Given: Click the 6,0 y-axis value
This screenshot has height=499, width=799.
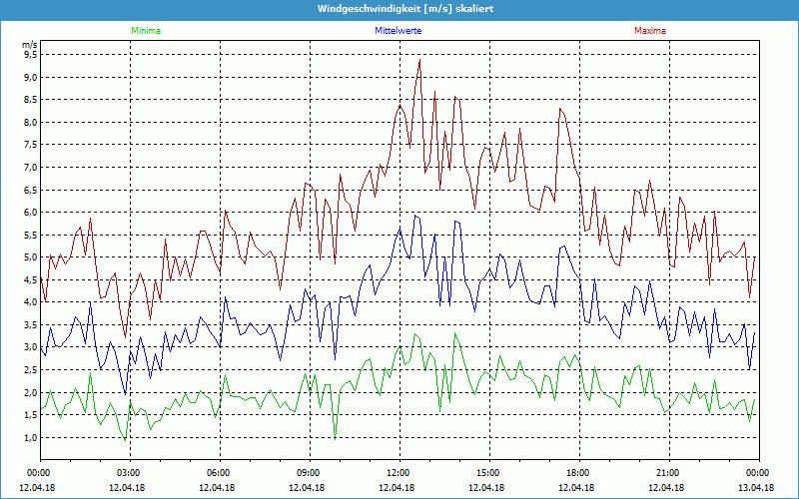Looking at the screenshot, I should click(31, 213).
